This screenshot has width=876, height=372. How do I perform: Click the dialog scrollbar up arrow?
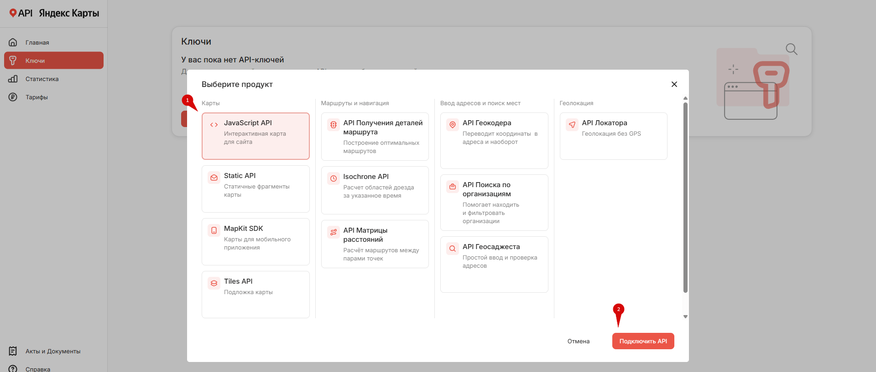[x=685, y=98]
